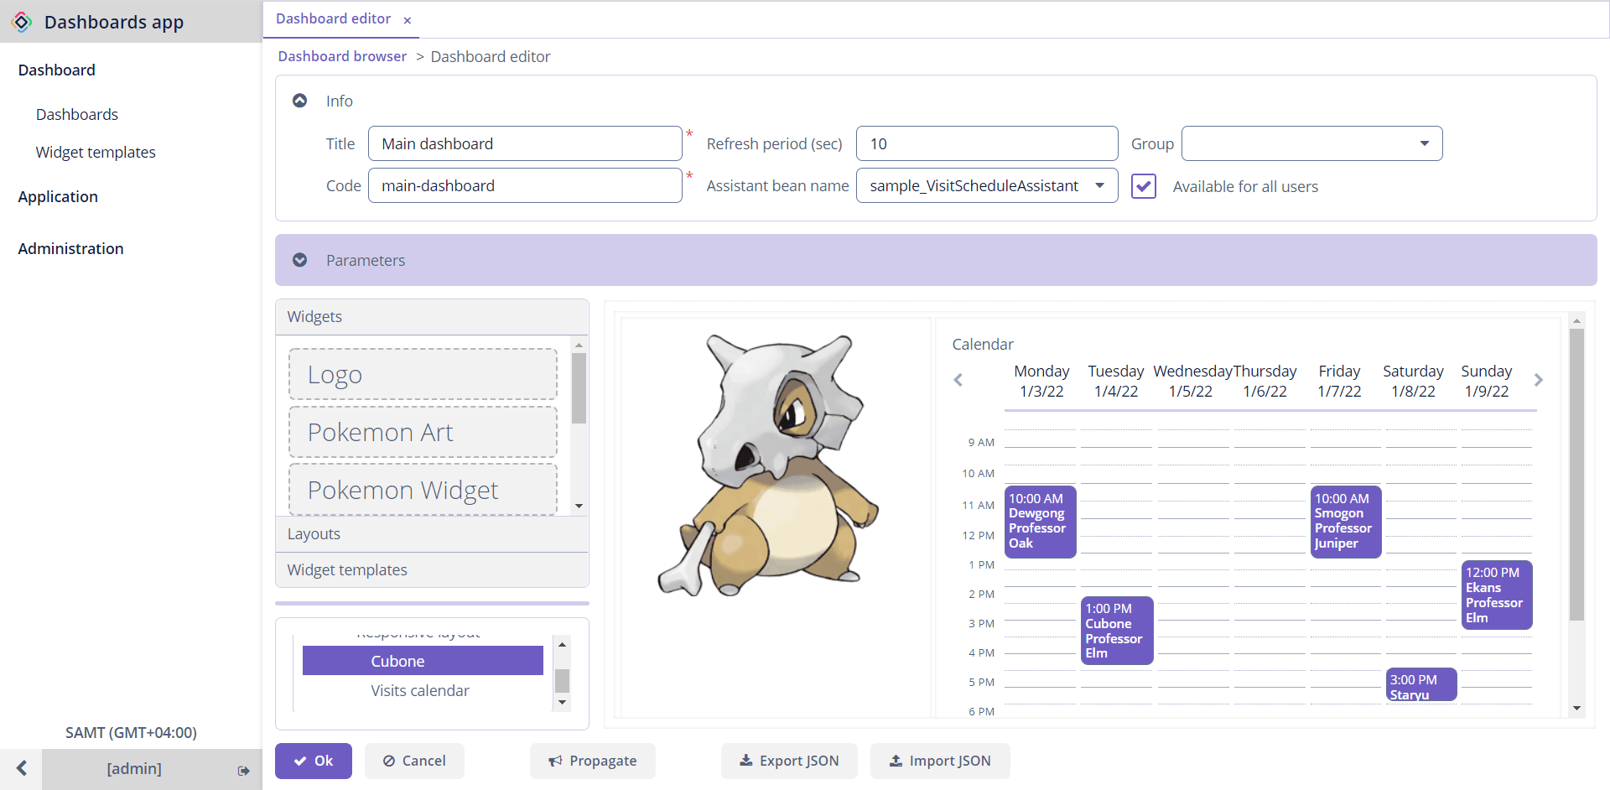Collapse the sidebar with left arrow
Viewport: 1610px width, 790px height.
coord(22,768)
